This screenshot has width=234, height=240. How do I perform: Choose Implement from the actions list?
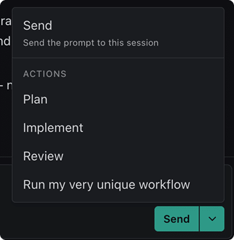118,128
